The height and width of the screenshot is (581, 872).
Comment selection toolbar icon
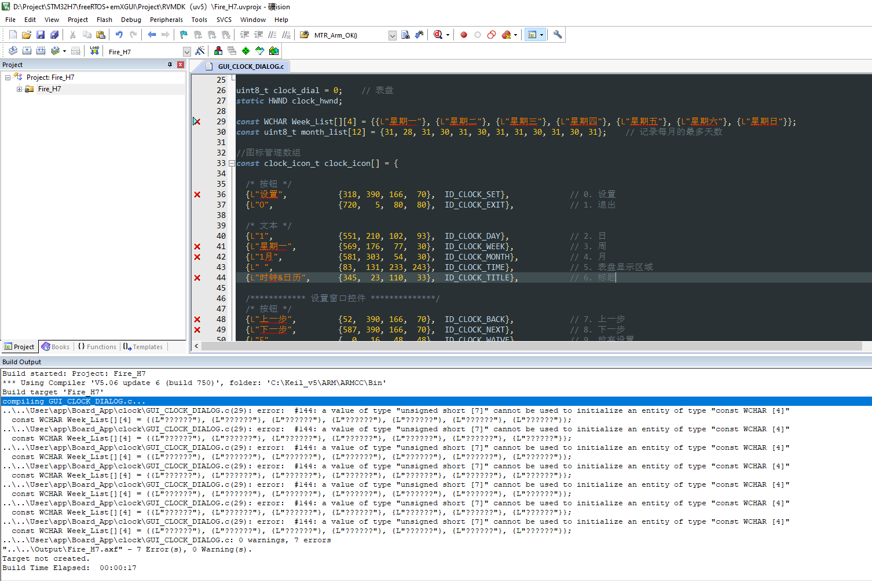[x=272, y=35]
